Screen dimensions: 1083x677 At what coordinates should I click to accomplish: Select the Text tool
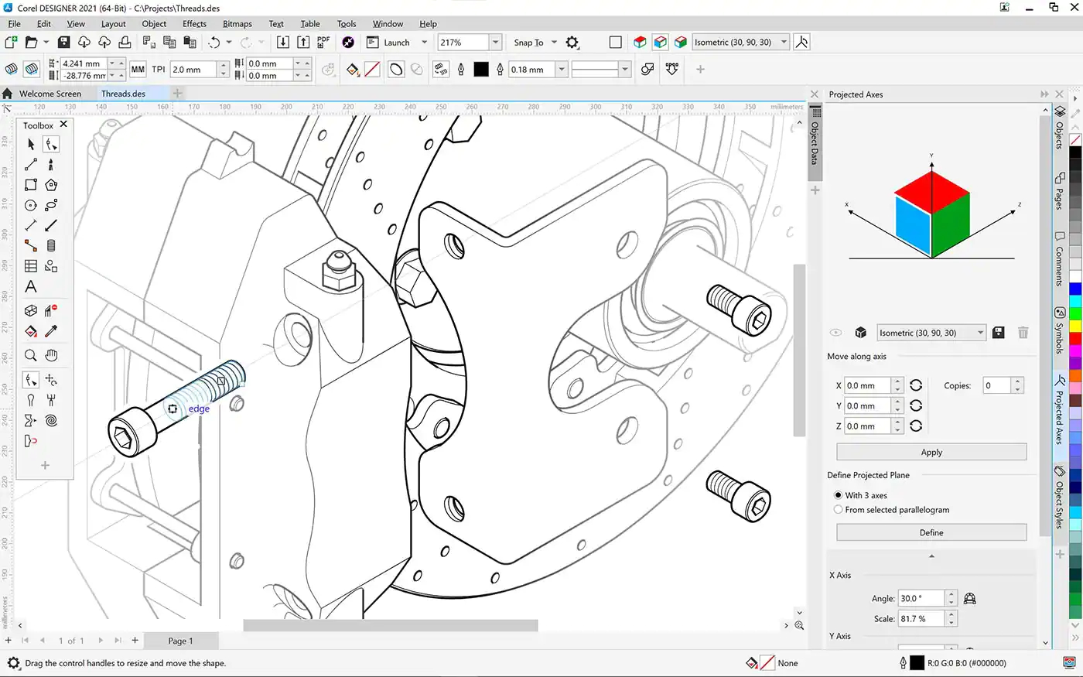[31, 286]
